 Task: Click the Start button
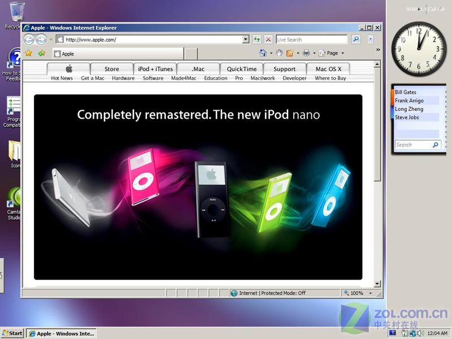tap(12, 333)
